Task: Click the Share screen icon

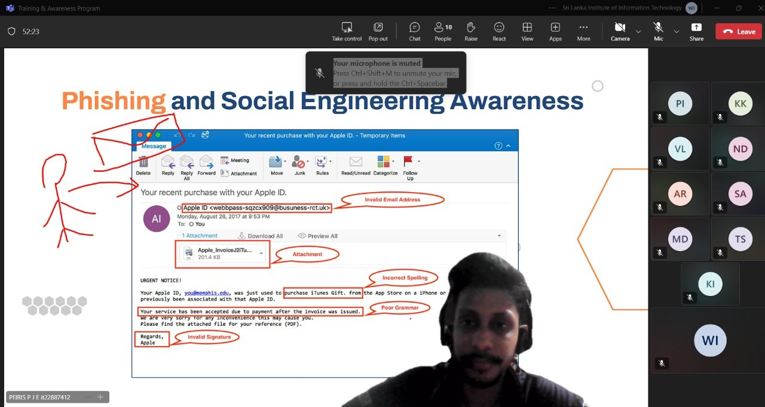Action: click(696, 28)
